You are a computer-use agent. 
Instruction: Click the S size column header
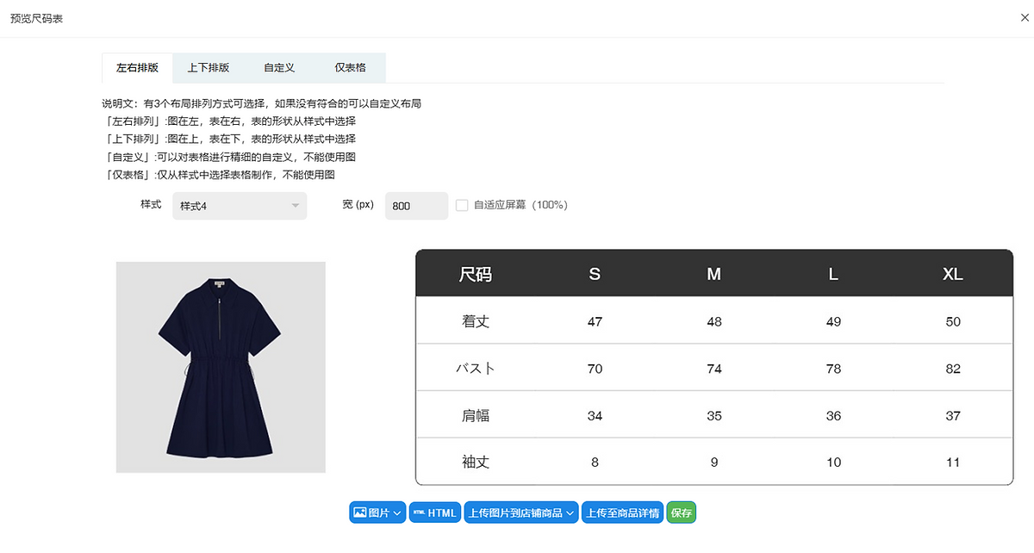[595, 274]
